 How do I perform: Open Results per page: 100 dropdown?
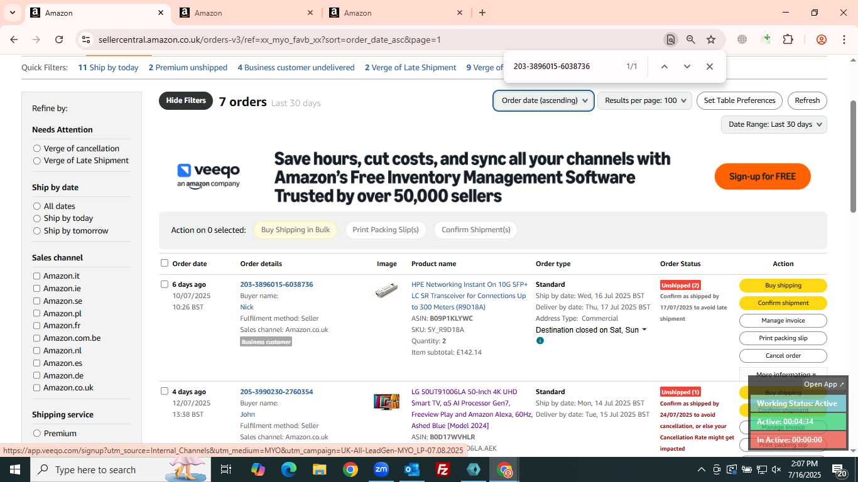coord(644,100)
